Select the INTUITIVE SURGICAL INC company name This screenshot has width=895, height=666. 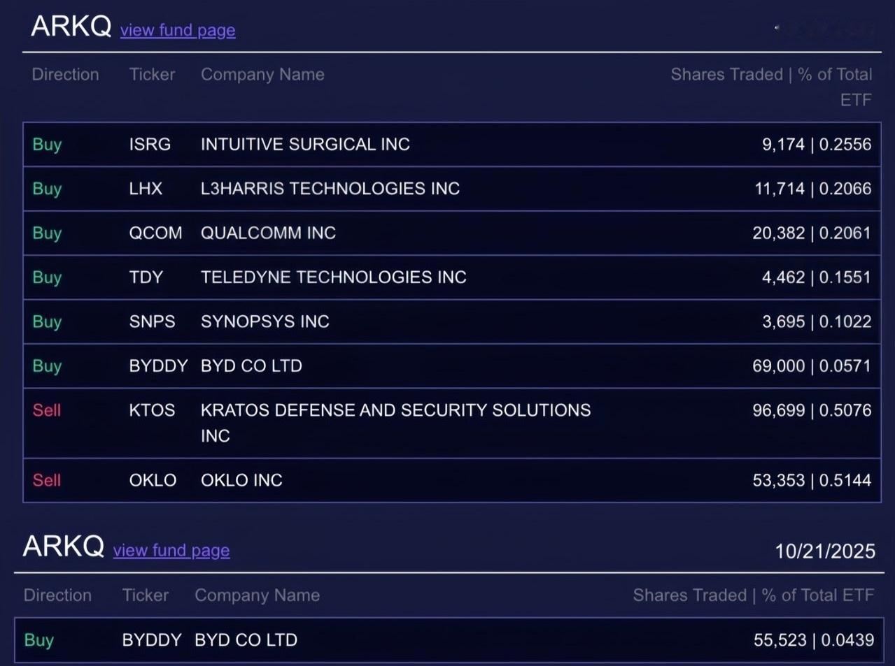pyautogui.click(x=305, y=145)
